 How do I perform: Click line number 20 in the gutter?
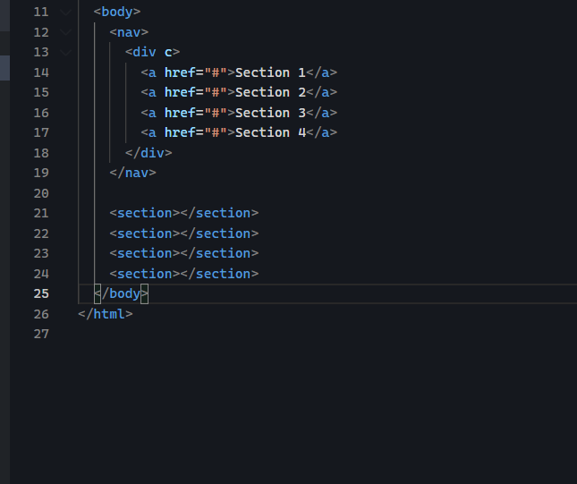[x=41, y=193]
